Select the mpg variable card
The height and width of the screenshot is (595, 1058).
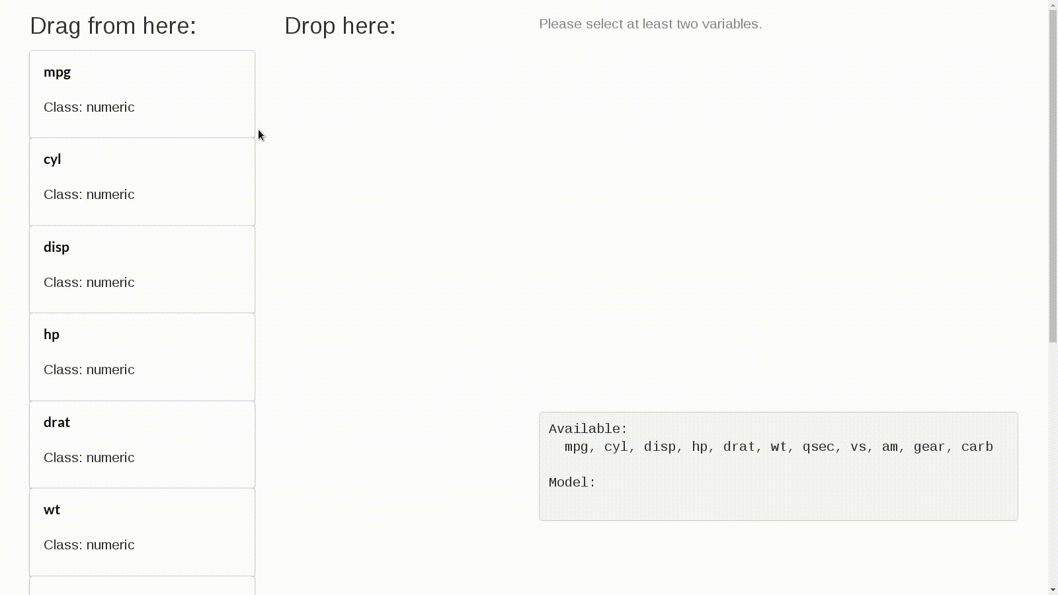[x=142, y=94]
